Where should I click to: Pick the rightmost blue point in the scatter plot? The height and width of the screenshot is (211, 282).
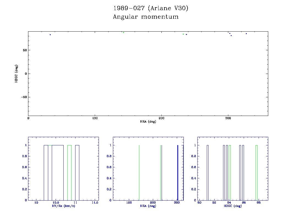click(246, 34)
